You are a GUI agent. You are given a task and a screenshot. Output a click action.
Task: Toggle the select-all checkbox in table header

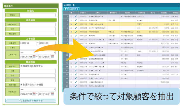(x=71, y=13)
